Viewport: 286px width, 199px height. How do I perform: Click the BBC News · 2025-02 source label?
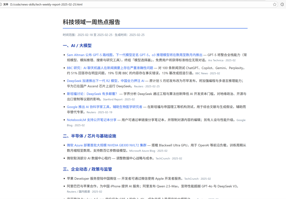(208, 73)
